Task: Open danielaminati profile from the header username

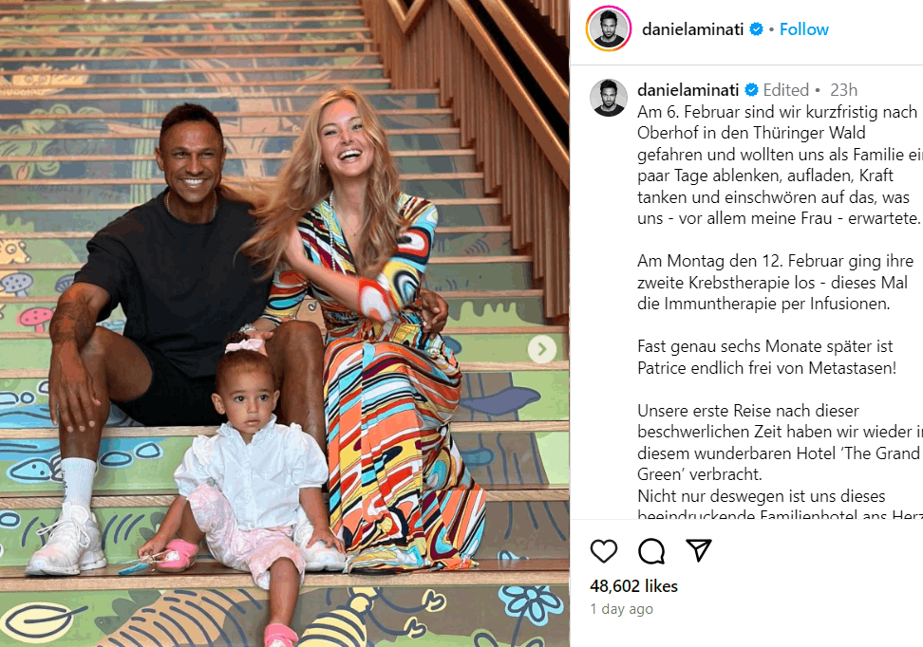Action: pyautogui.click(x=693, y=28)
